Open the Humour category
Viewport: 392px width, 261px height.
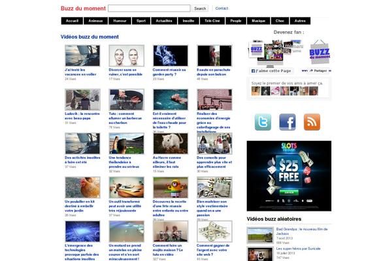[120, 21]
